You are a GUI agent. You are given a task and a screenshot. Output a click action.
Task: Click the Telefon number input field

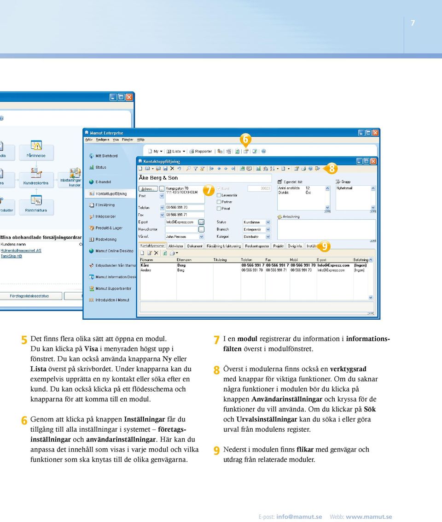[185, 207]
